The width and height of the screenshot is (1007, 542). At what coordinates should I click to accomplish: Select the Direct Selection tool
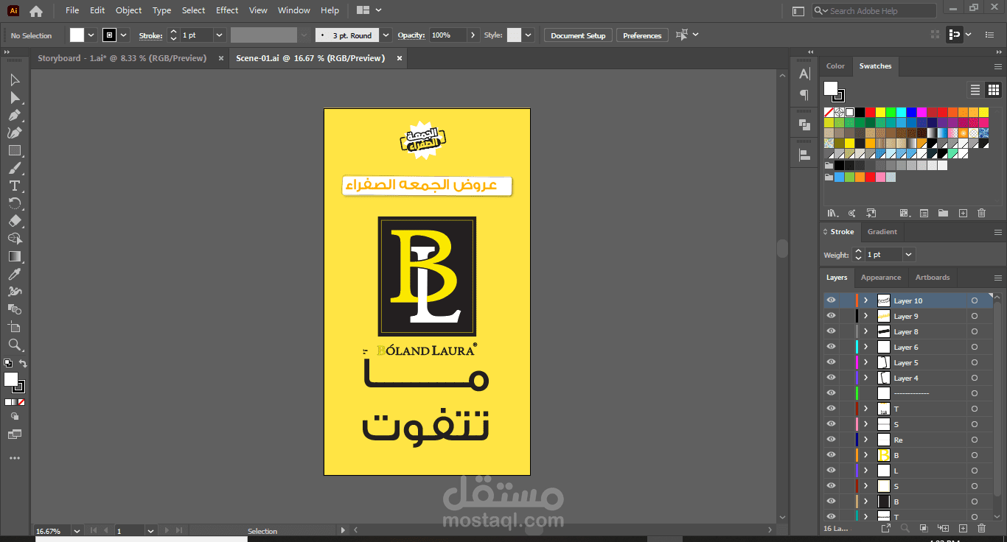(14, 97)
